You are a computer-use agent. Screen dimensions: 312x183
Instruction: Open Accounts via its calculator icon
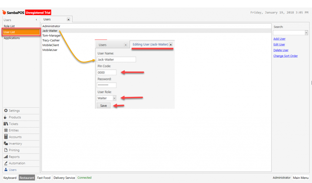click(x=6, y=137)
